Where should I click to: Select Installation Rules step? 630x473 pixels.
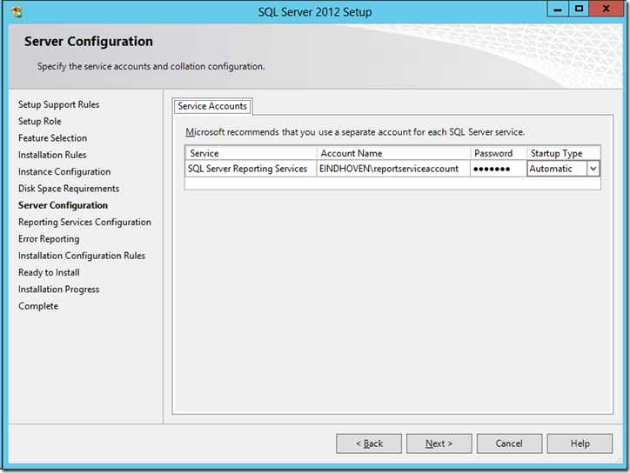[52, 155]
